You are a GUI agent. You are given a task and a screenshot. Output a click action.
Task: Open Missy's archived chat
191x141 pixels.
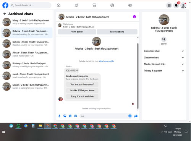27,22
